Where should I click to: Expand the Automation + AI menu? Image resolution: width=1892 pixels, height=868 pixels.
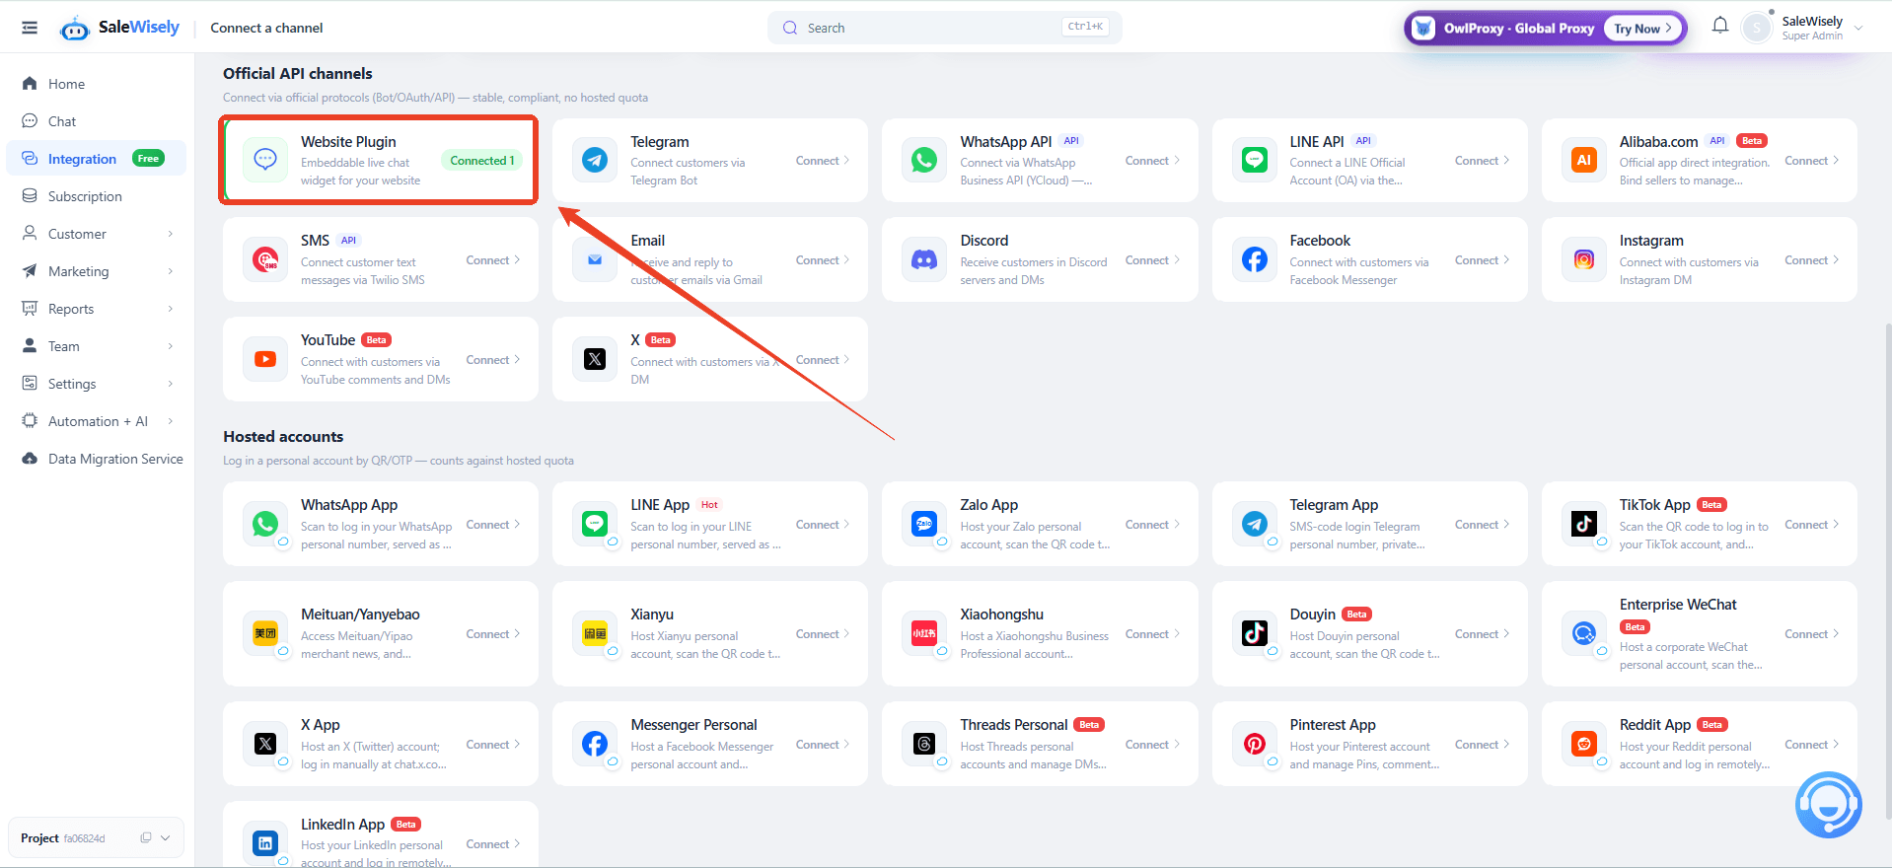coord(97,421)
